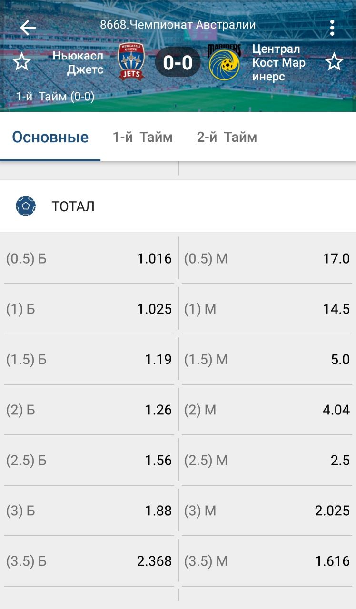Select over 3 total odds 1.88
The height and width of the screenshot is (609, 356).
click(89, 511)
